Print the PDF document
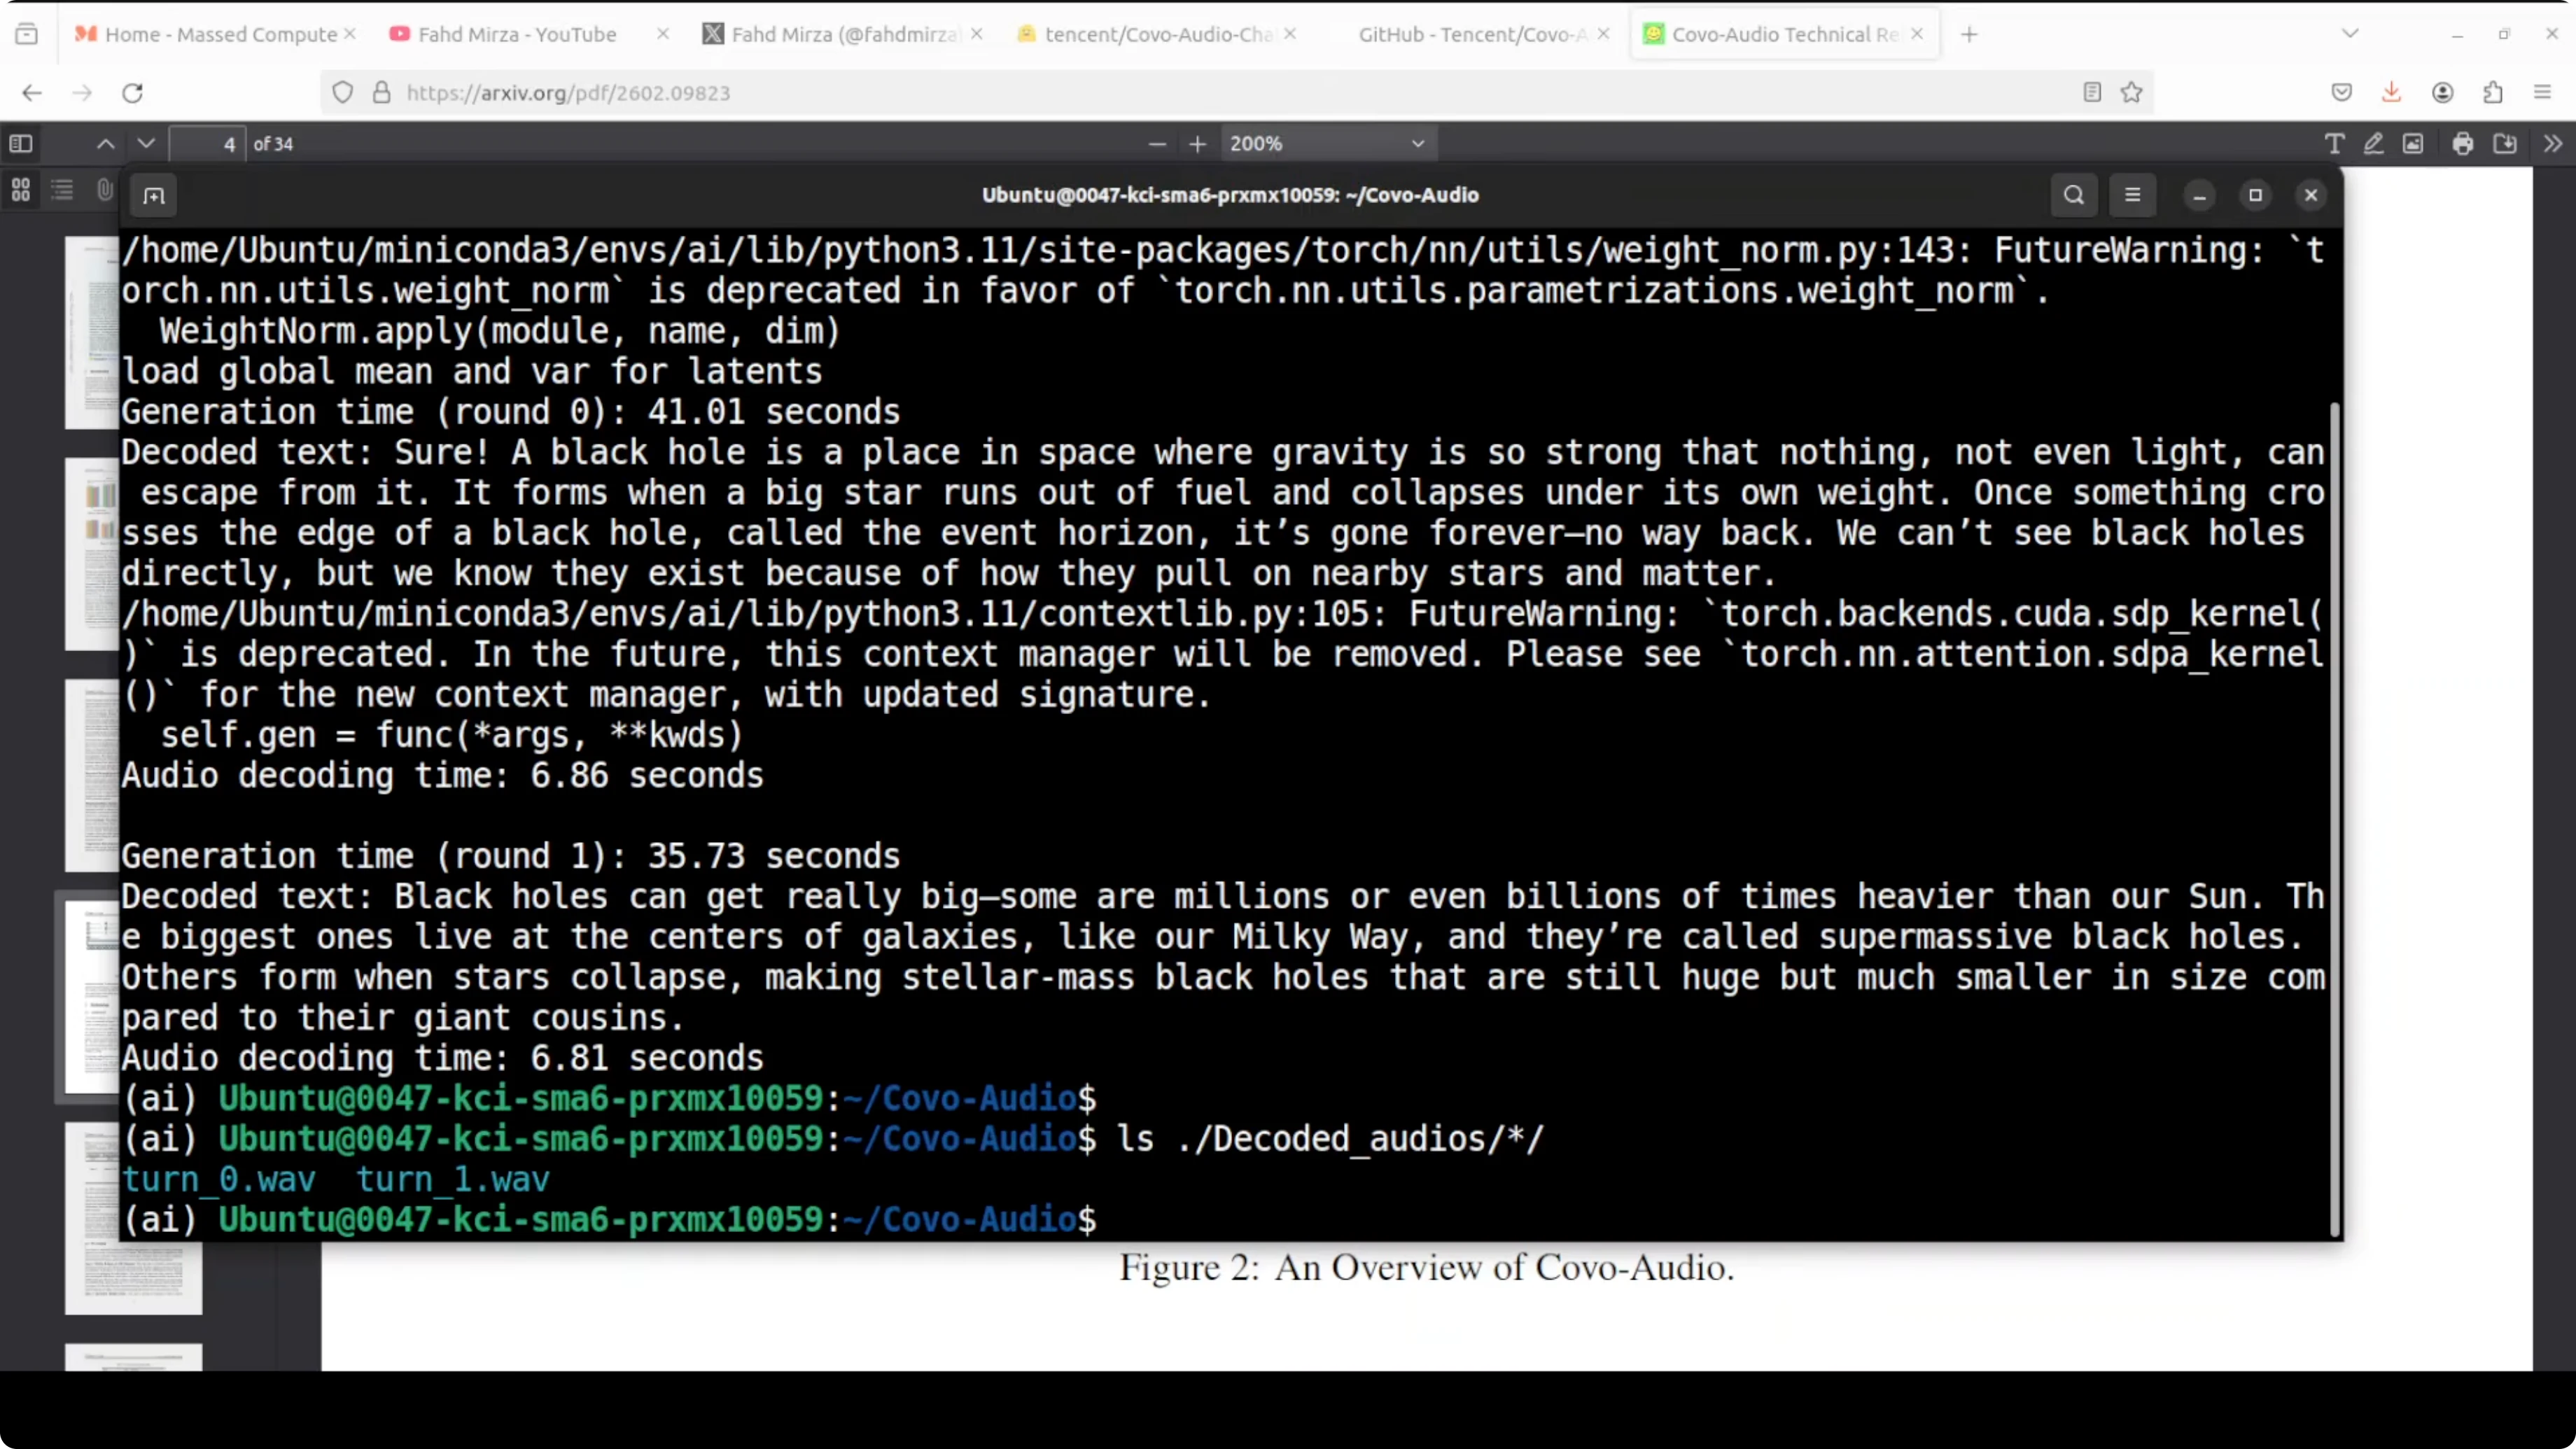 2463,144
